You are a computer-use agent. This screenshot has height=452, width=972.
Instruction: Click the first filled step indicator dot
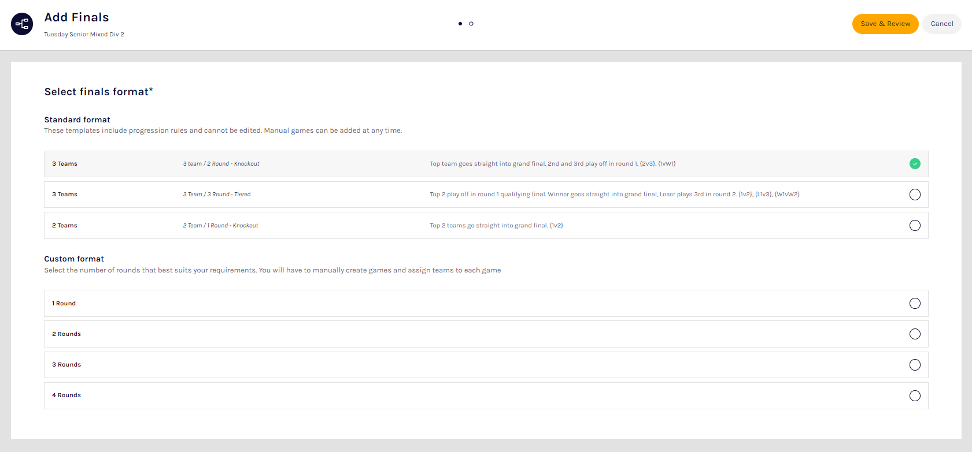click(460, 24)
